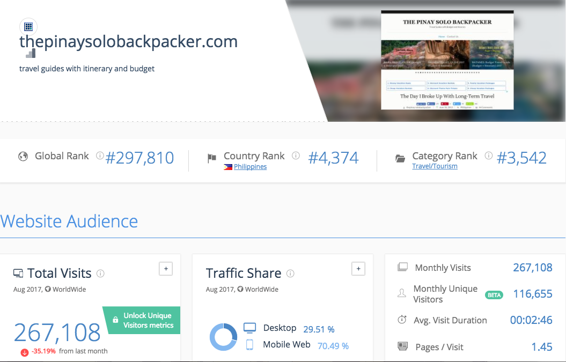566x362 pixels.
Task: Click the Monthly Unique Visitors person icon
Action: click(402, 293)
